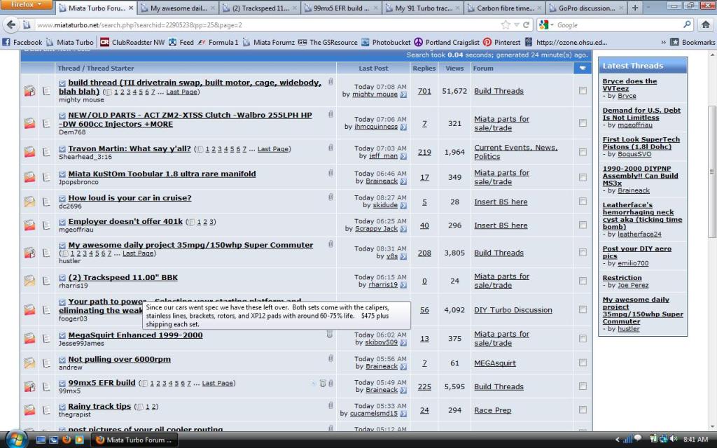Show more bookmarks chevron
This screenshot has height=448, width=717.
tap(663, 42)
